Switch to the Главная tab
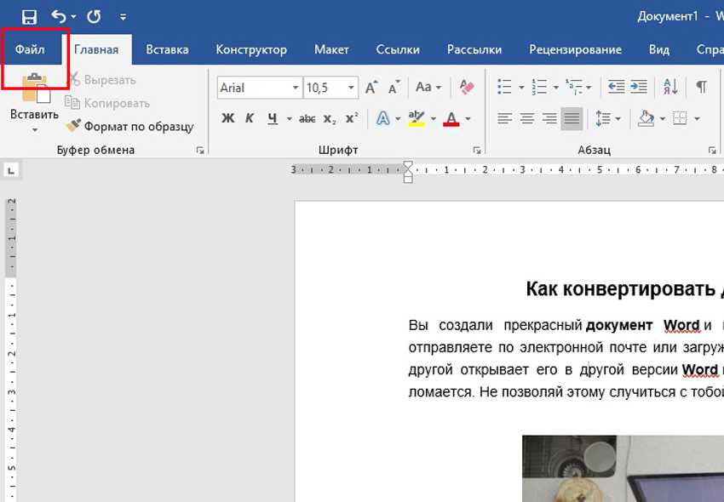This screenshot has width=724, height=502. [x=96, y=49]
